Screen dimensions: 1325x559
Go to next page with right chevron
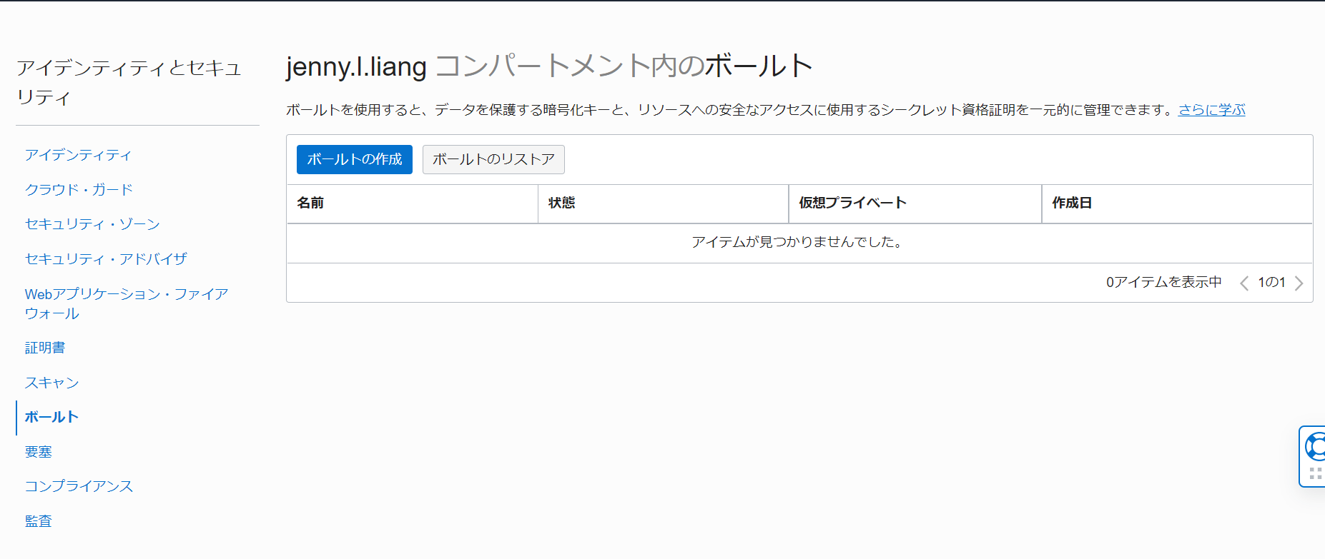pyautogui.click(x=1299, y=283)
